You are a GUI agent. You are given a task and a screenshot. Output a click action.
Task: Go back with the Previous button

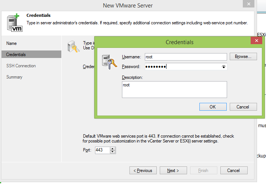coord(143,171)
